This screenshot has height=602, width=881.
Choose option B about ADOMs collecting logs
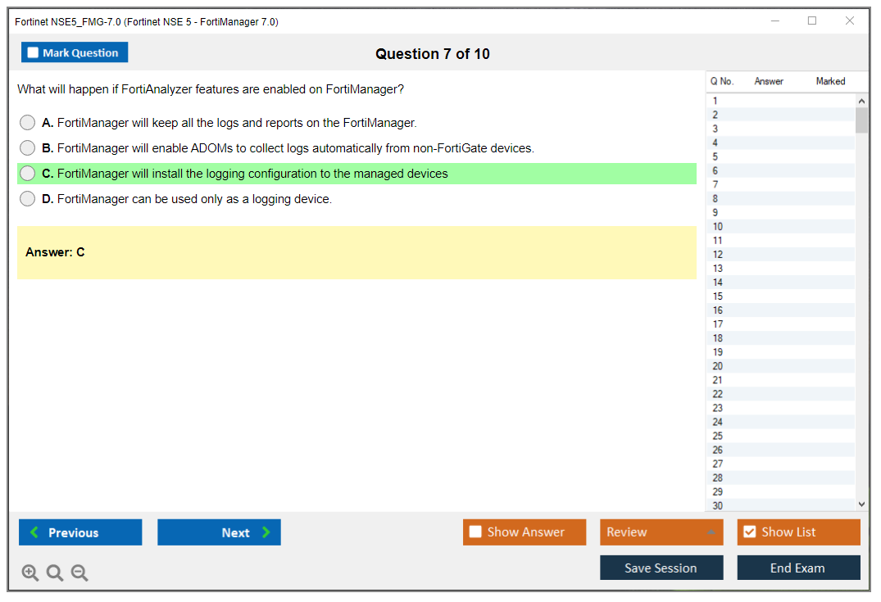(28, 148)
